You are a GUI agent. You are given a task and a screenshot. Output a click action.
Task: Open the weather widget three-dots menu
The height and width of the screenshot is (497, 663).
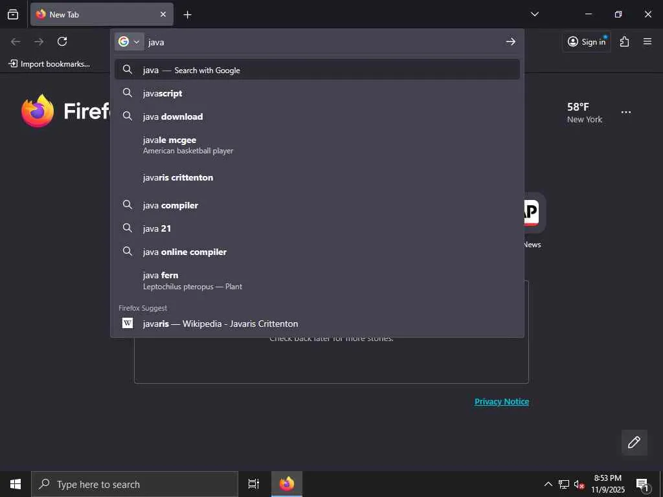click(626, 113)
